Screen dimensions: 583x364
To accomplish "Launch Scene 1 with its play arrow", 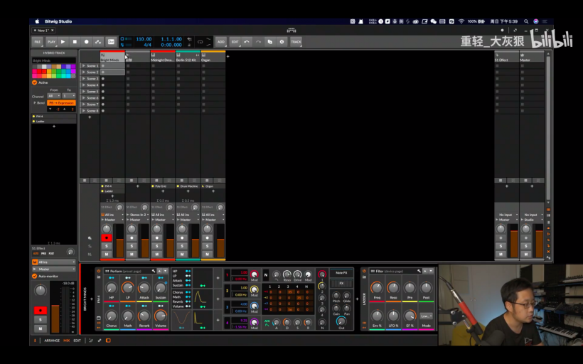I will [x=84, y=66].
